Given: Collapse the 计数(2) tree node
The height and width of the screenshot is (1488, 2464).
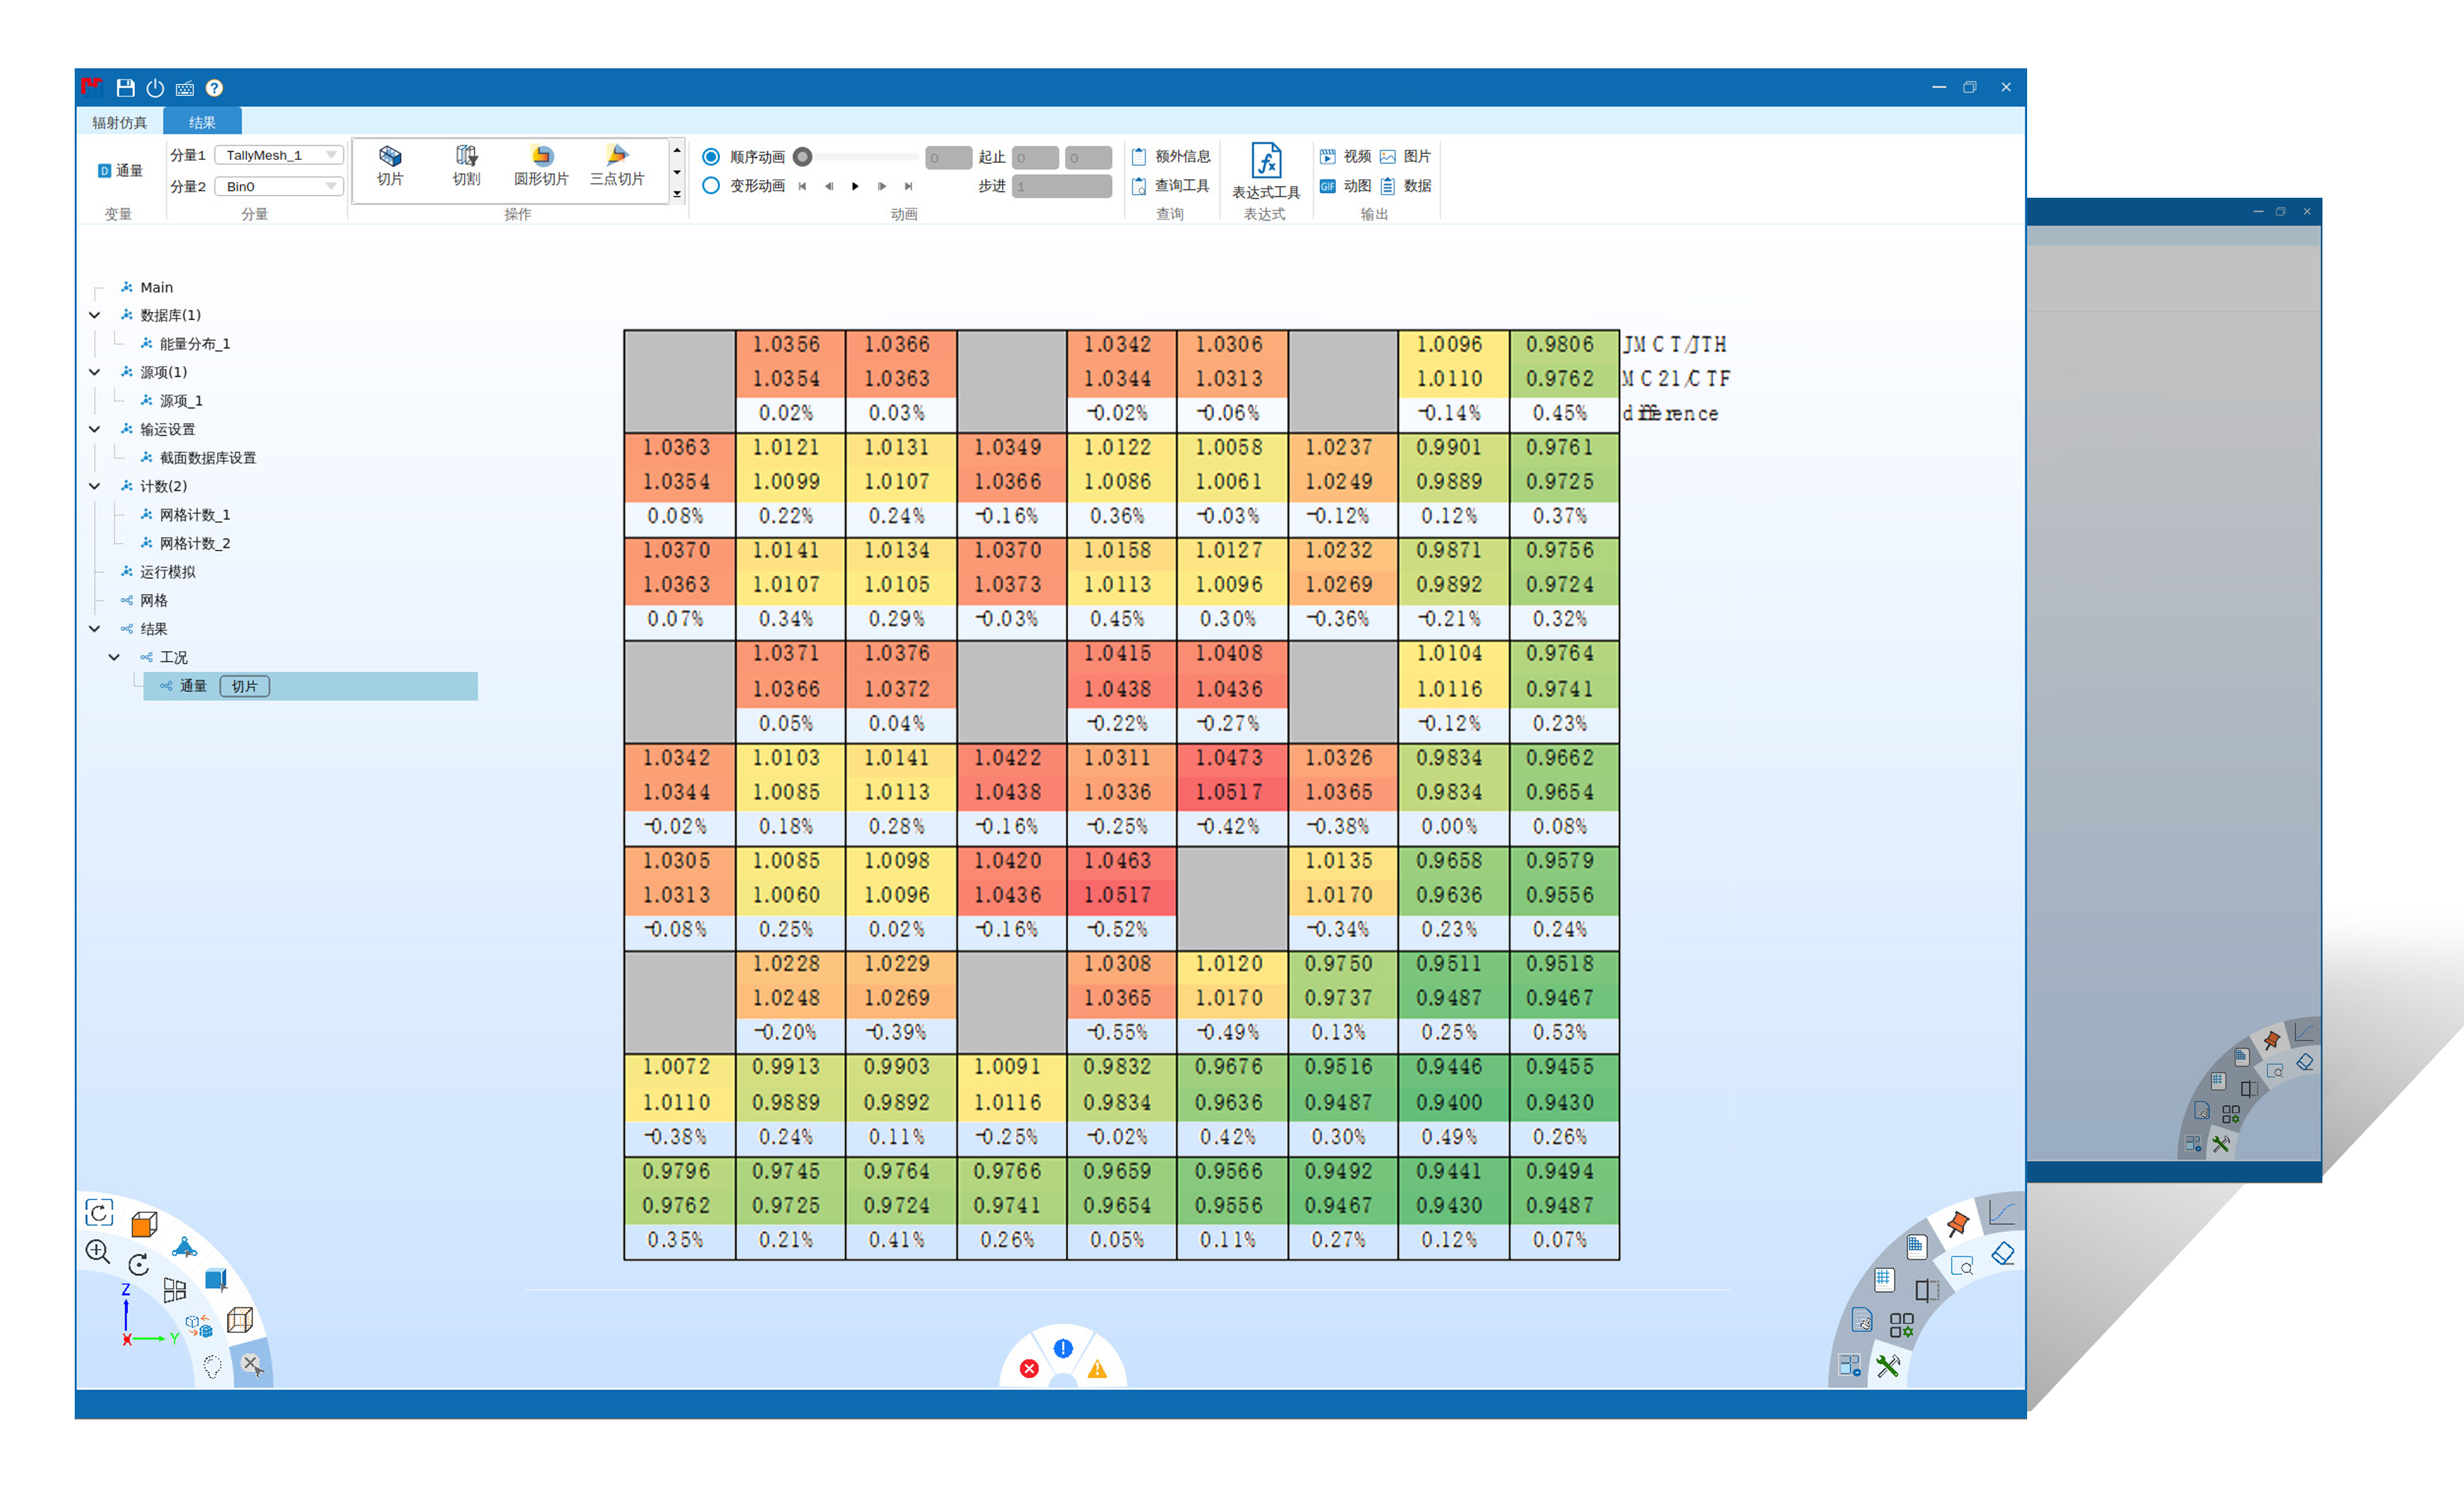Looking at the screenshot, I should click(x=95, y=486).
